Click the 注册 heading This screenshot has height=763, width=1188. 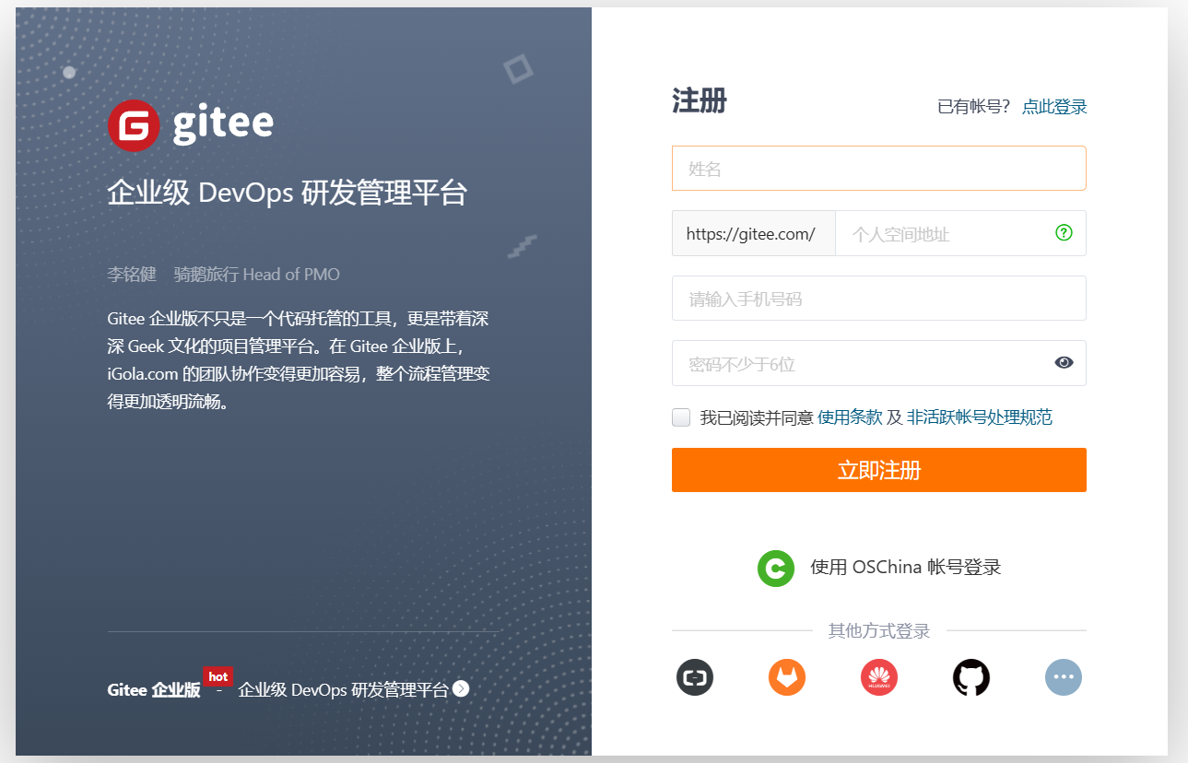click(x=700, y=101)
